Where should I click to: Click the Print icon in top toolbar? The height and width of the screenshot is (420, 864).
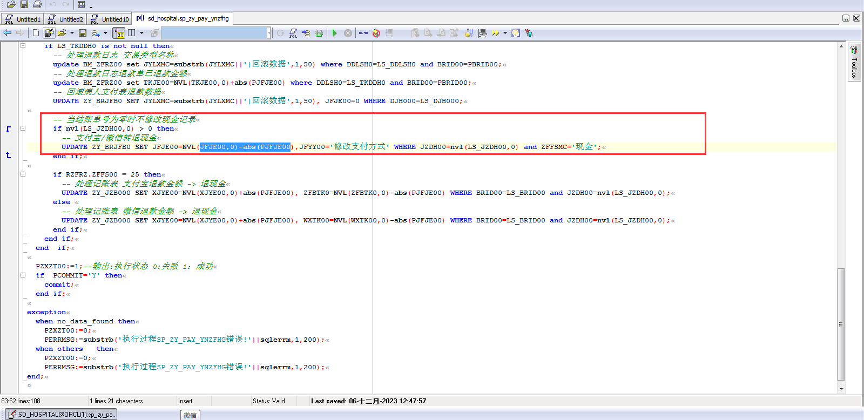point(37,5)
